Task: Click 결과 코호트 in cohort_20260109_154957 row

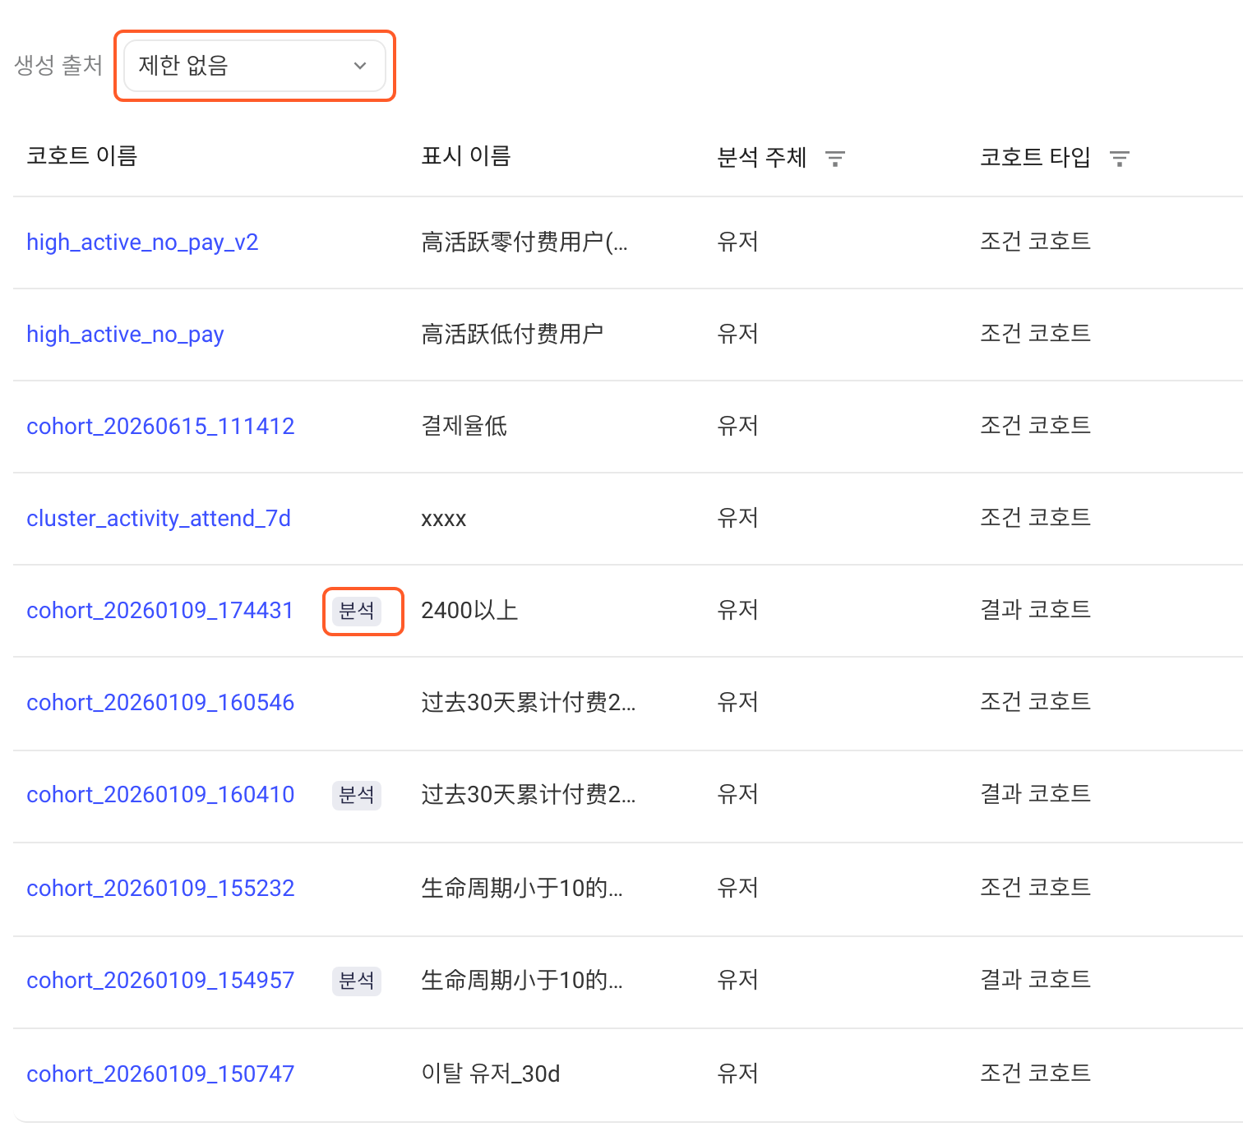Action: 1035,980
